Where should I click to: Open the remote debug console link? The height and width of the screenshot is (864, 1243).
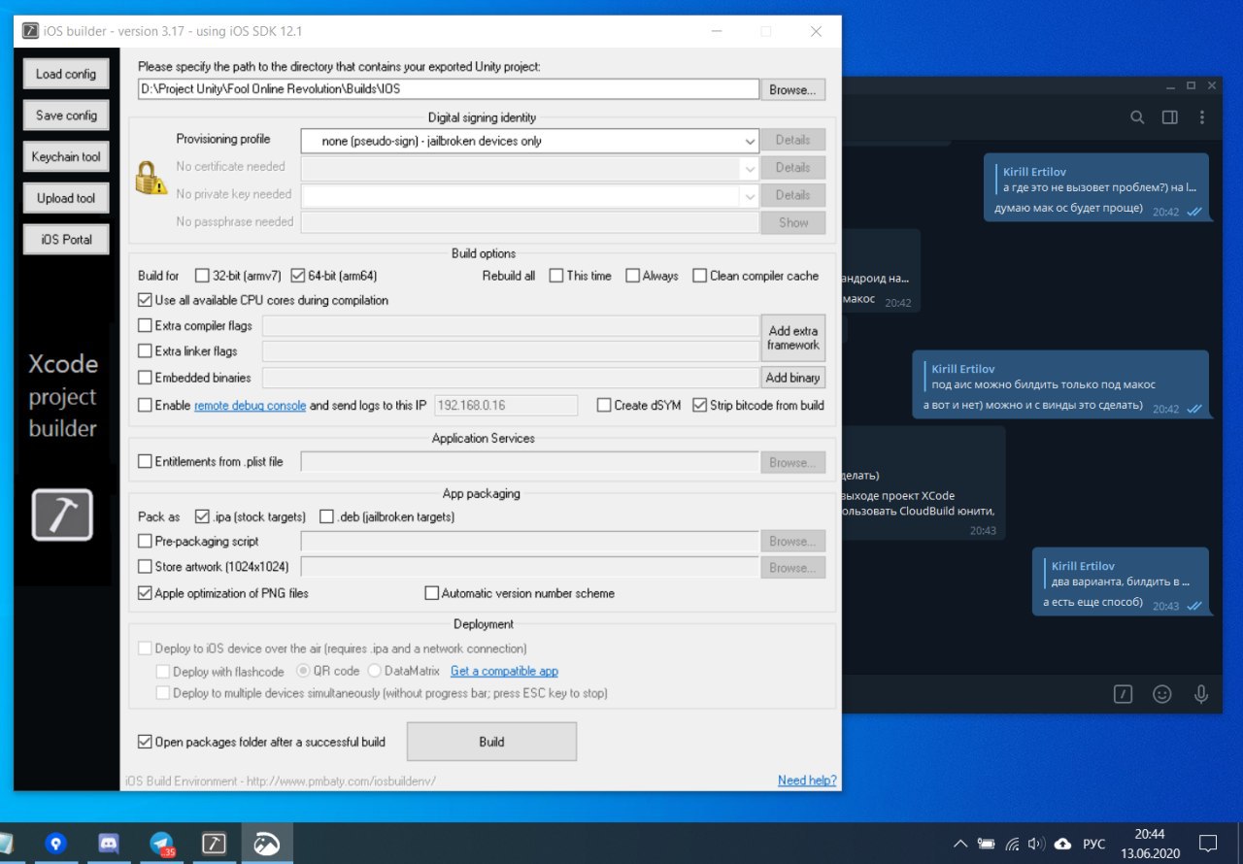[250, 406]
